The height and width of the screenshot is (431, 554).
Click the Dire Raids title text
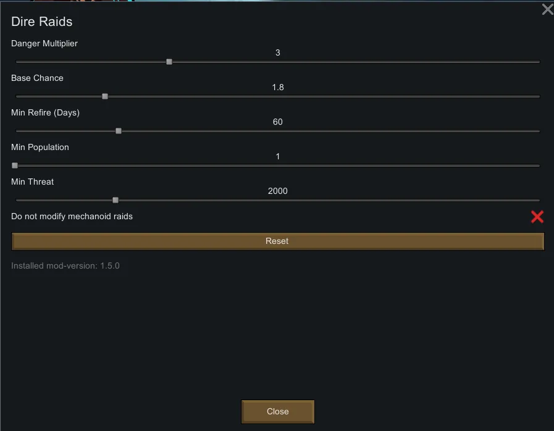42,22
